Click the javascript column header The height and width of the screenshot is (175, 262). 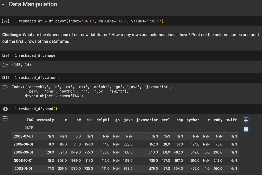(147, 120)
